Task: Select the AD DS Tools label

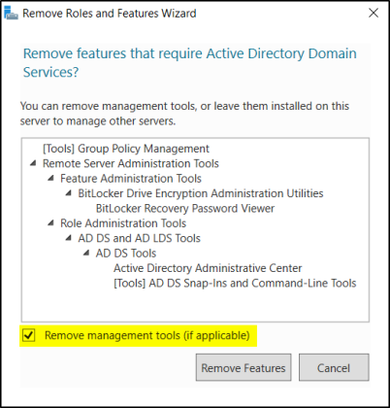Action: tap(126, 253)
